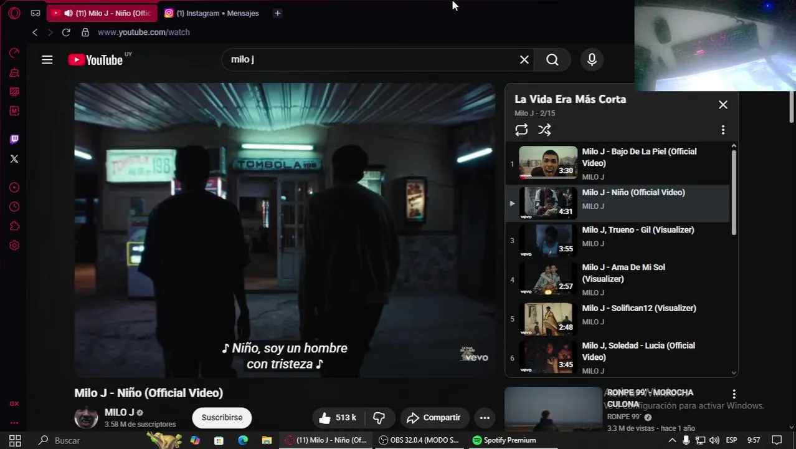Image resolution: width=796 pixels, height=449 pixels.
Task: Open Microsoft Edge from taskbar
Action: tap(243, 440)
